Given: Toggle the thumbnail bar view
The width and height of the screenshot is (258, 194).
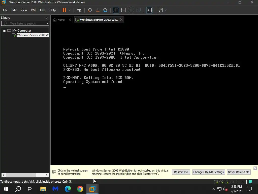Looking at the screenshot, I should click(x=123, y=10).
